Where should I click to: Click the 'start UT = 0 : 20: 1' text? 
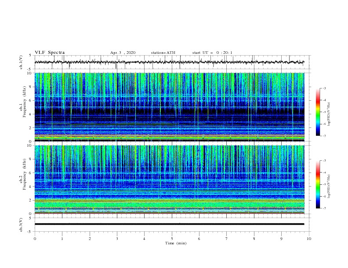(212, 53)
